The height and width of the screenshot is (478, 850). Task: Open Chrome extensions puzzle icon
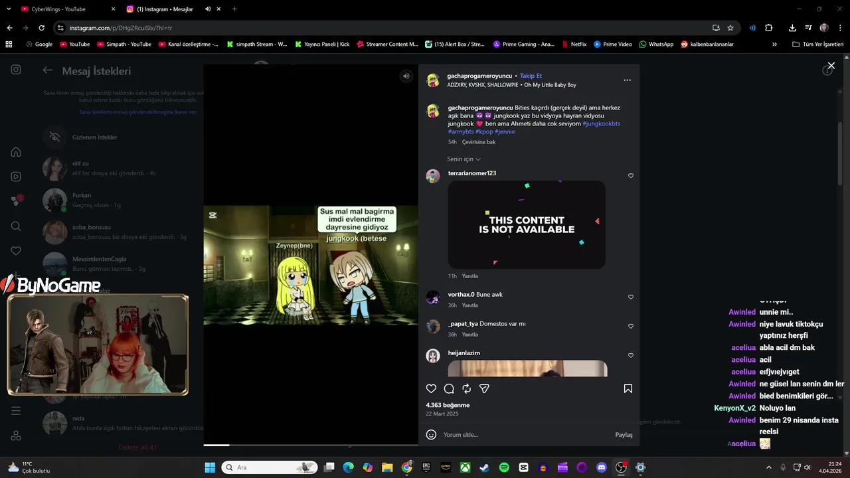point(768,28)
